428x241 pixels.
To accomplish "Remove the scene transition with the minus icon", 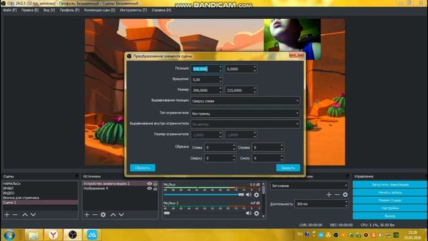I will [337, 195].
